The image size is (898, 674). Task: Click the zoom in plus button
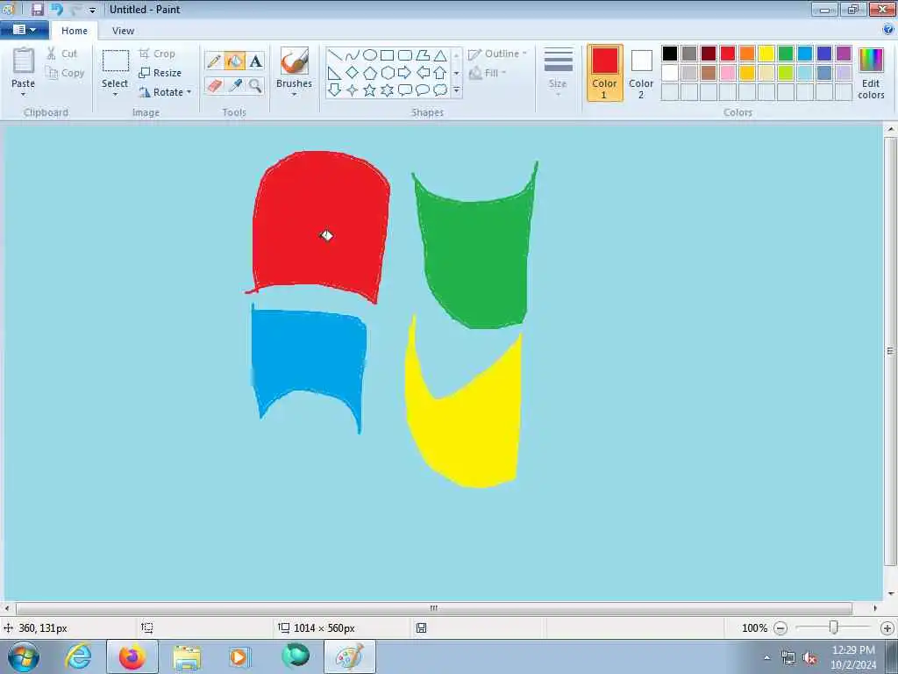(x=887, y=628)
